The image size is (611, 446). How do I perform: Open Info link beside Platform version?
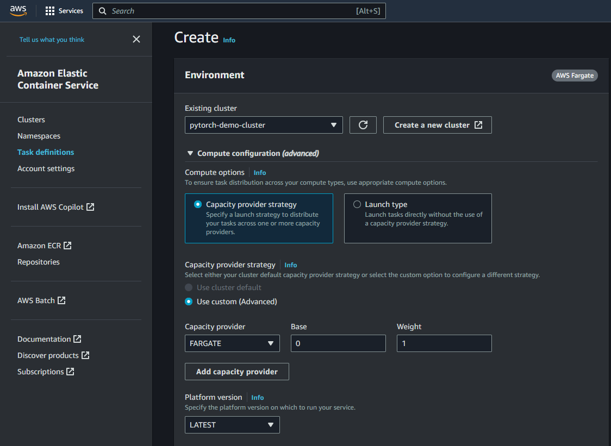point(258,397)
